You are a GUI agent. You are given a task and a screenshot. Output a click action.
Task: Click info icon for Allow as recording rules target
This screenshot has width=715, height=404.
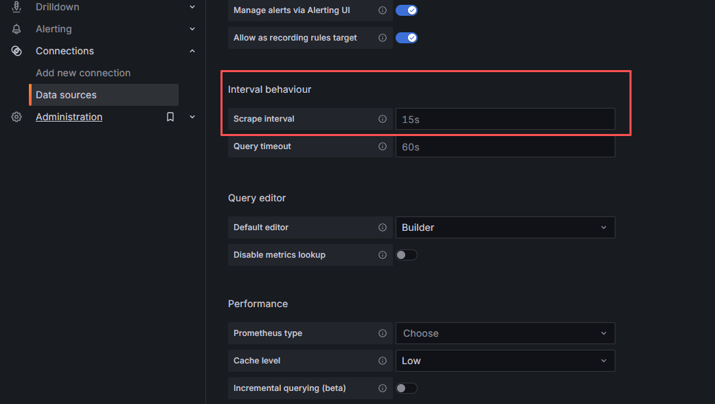(x=383, y=38)
